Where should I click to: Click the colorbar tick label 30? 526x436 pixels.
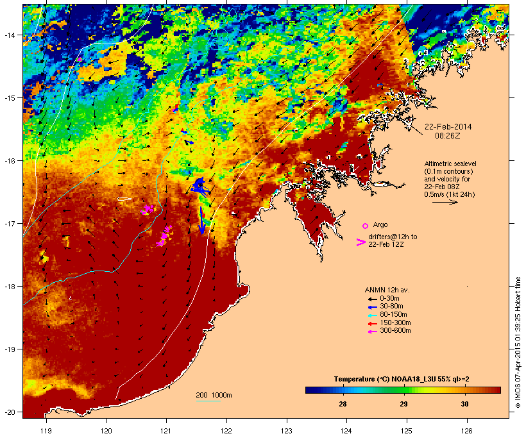click(x=464, y=404)
